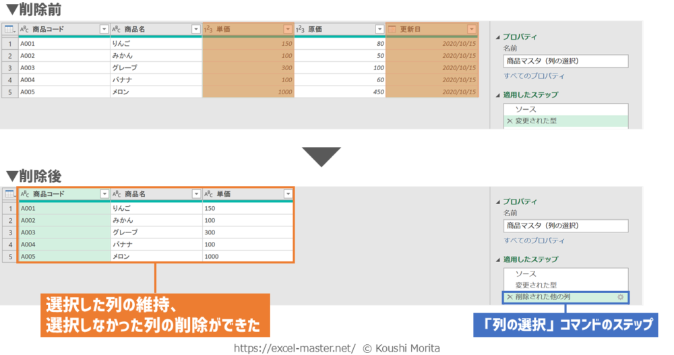The image size is (674, 355).
Task: Select the ソース step in the 削除後 panel
Action: pos(526,274)
